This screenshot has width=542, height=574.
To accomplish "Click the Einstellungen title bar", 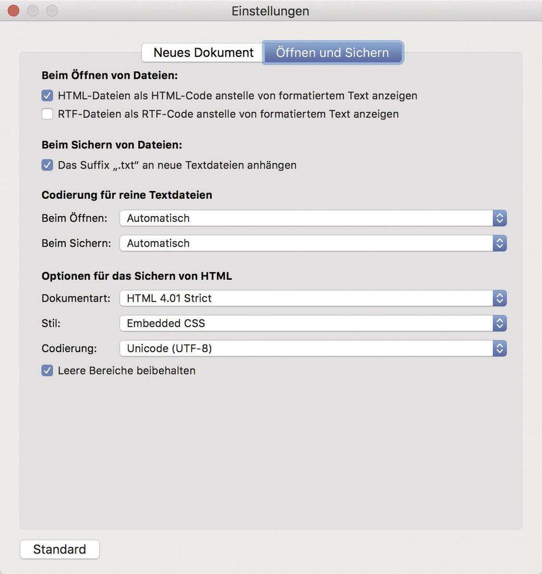I will point(271,10).
